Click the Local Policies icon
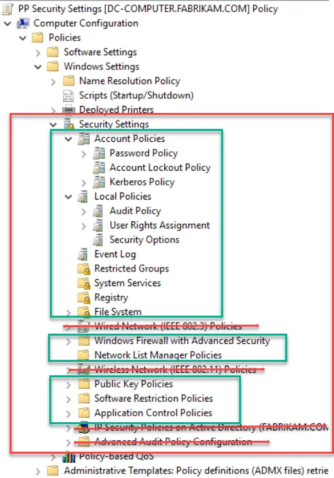The width and height of the screenshot is (334, 478). (83, 196)
